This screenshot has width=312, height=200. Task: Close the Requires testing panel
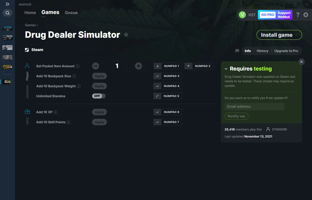tap(302, 62)
